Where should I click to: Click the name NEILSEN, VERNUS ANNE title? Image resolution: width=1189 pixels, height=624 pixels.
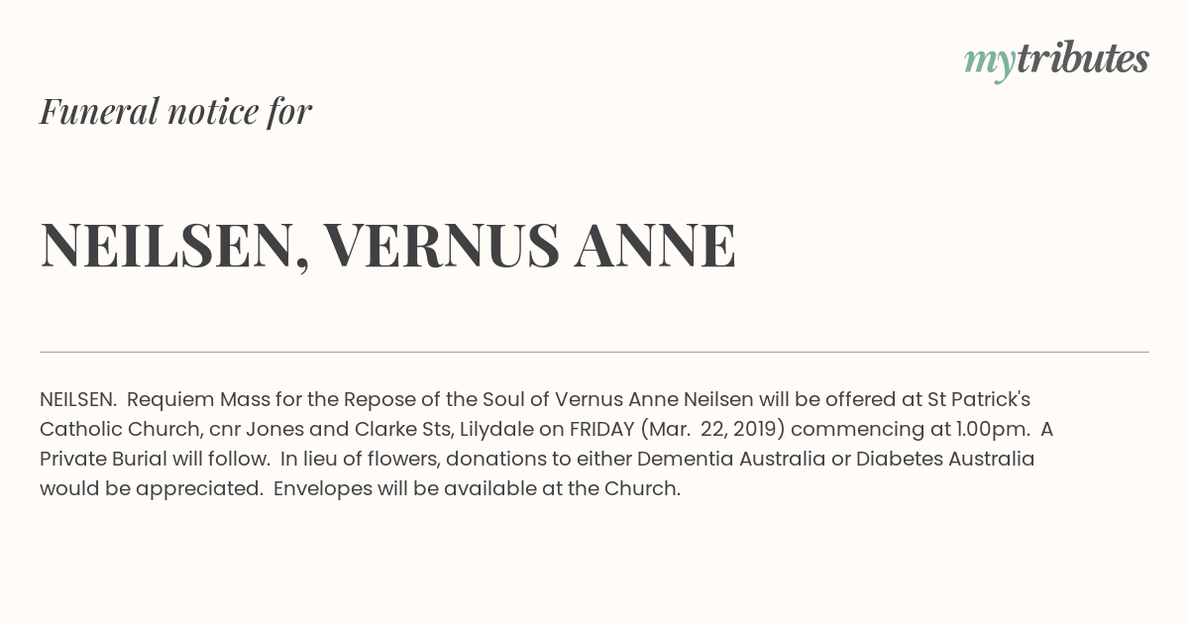pyautogui.click(x=387, y=245)
